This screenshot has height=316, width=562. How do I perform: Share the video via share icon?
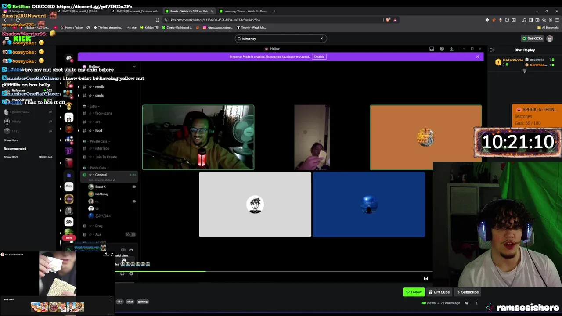(466, 303)
